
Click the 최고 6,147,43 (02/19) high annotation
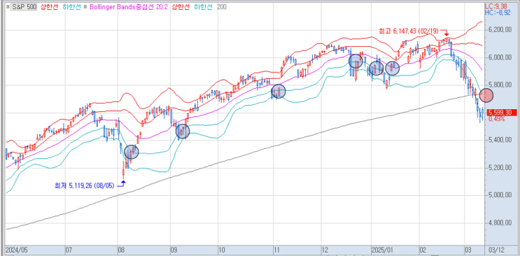tap(409, 31)
